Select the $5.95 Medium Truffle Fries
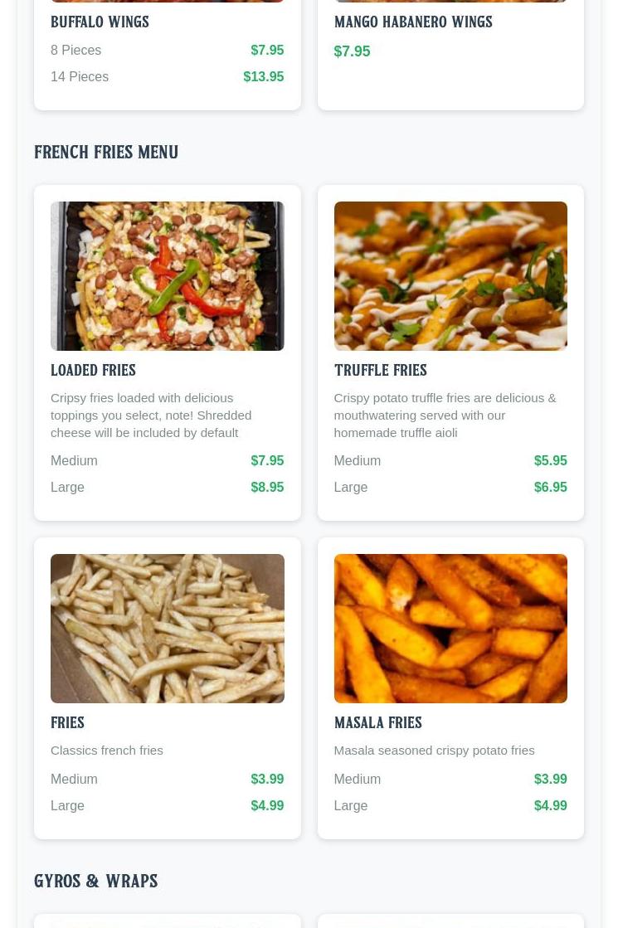This screenshot has height=928, width=618. (551, 460)
